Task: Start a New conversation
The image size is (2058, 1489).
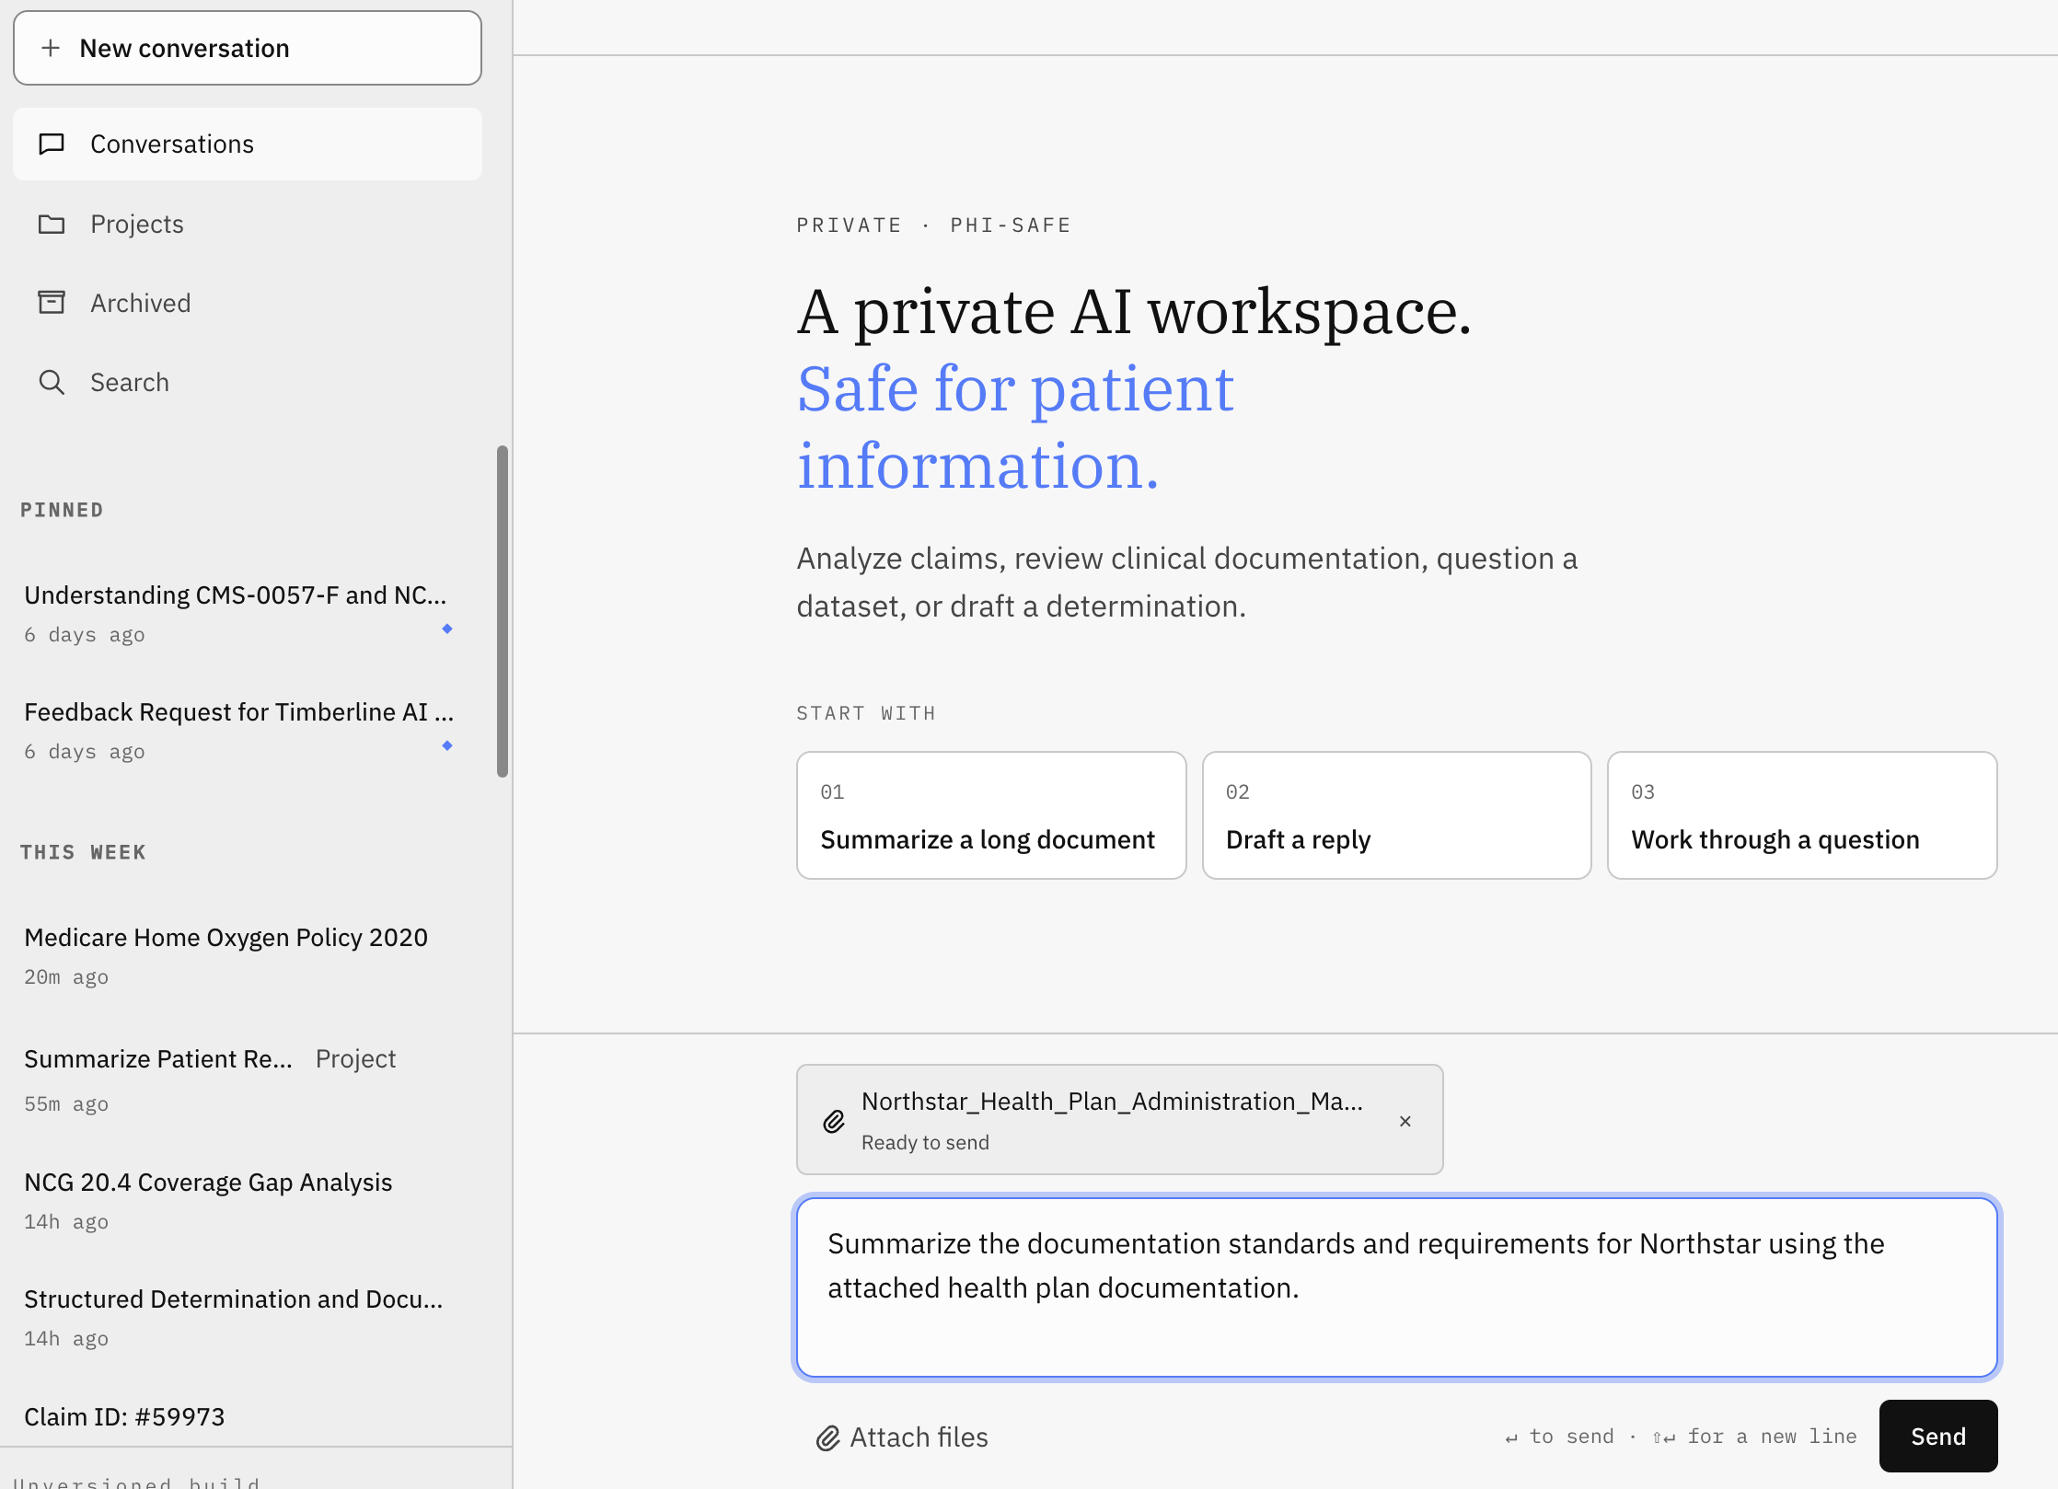Action: 248,48
